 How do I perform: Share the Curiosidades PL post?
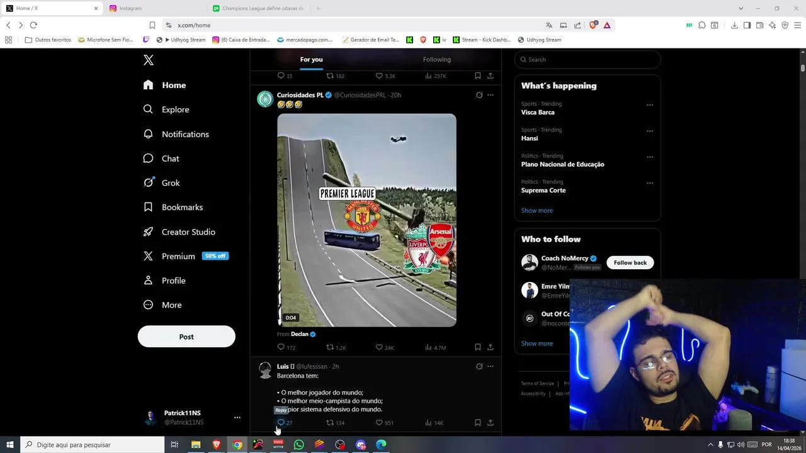point(491,347)
